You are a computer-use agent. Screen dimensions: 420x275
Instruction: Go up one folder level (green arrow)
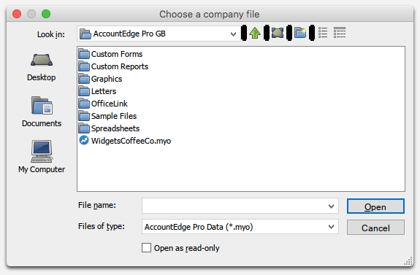tap(255, 34)
